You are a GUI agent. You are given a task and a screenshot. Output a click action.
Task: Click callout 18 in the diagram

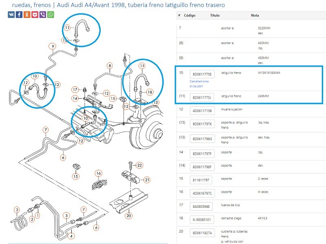150,92
